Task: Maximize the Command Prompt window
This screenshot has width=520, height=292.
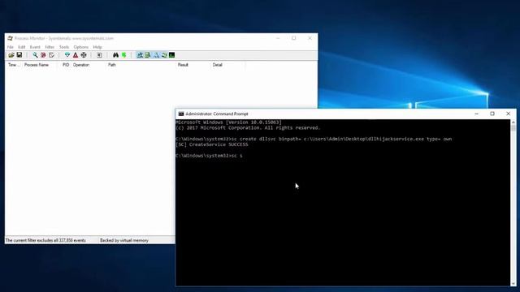Action: pos(492,114)
